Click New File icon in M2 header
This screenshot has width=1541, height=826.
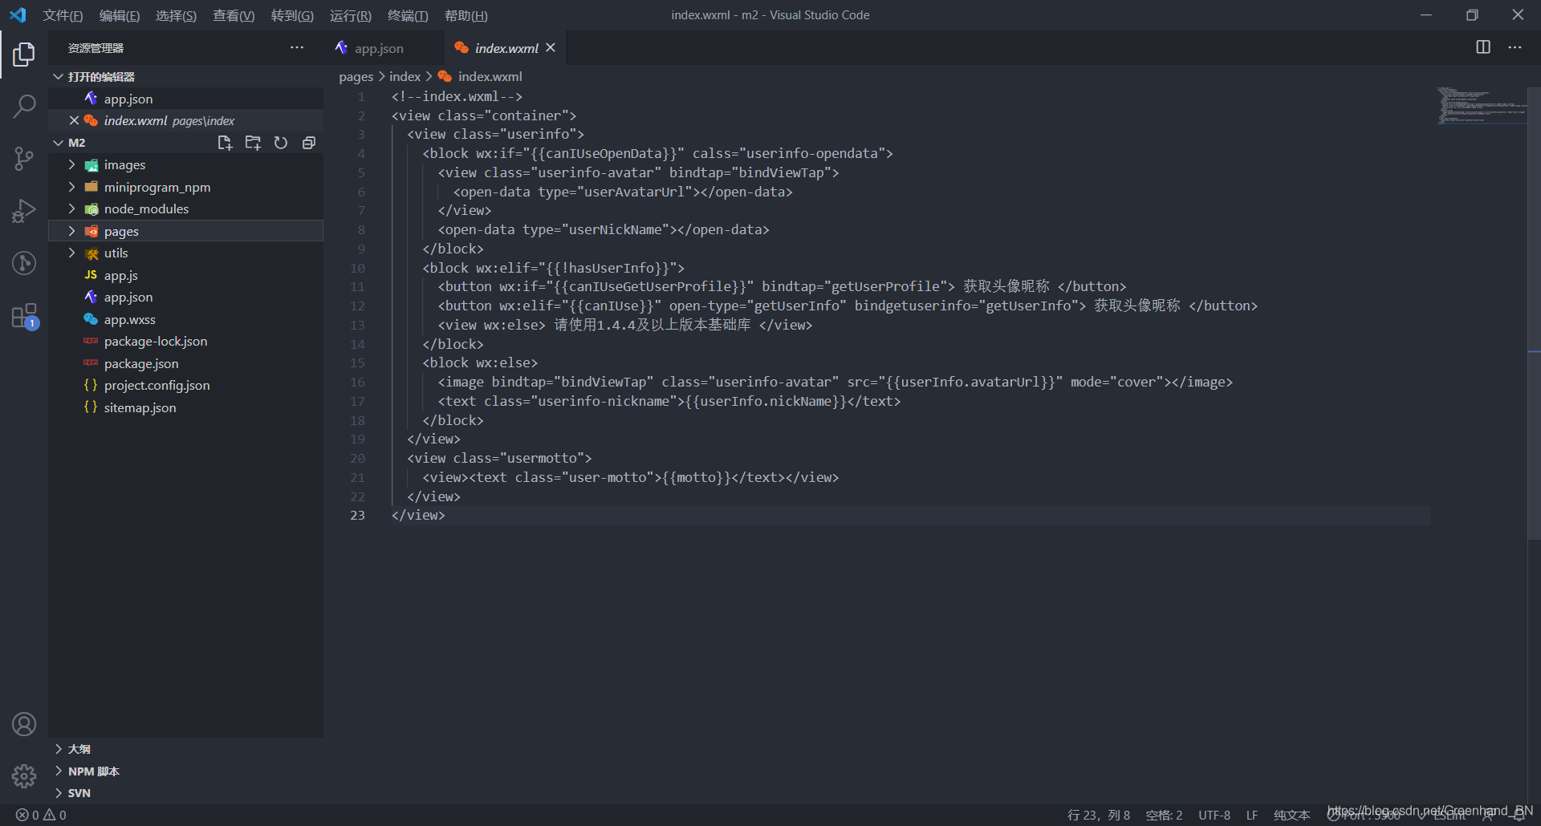pyautogui.click(x=225, y=143)
